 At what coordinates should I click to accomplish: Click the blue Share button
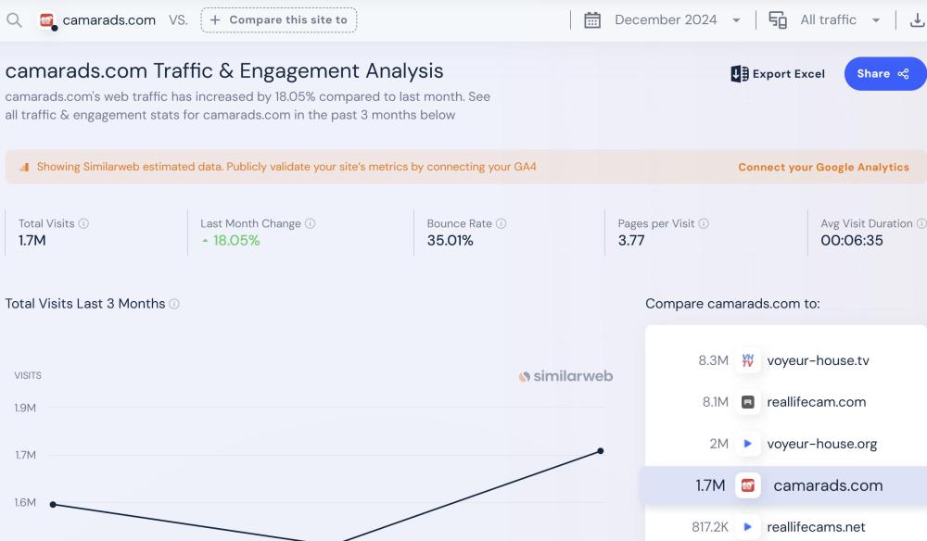(x=883, y=74)
